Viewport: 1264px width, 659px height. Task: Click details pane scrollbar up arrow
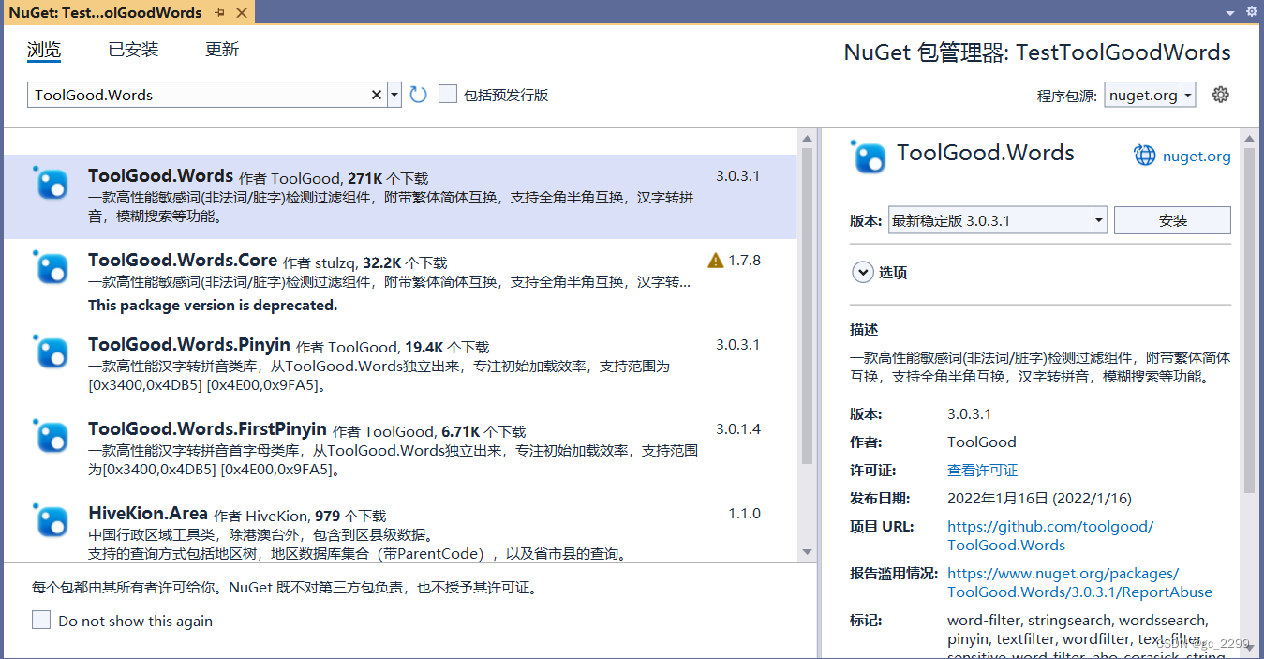(1248, 139)
